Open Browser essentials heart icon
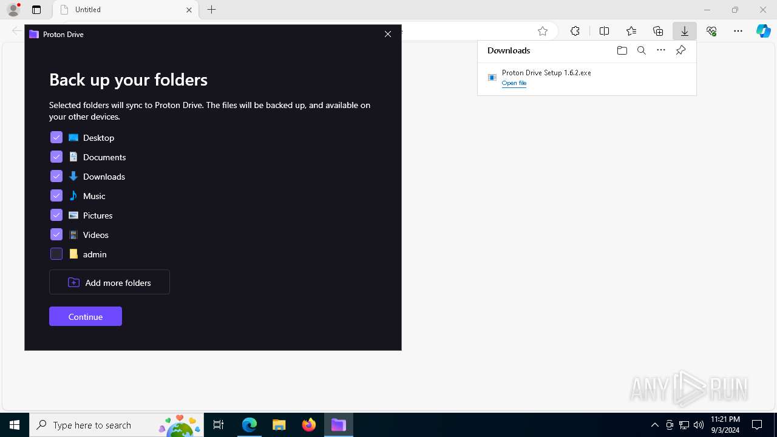 711,31
